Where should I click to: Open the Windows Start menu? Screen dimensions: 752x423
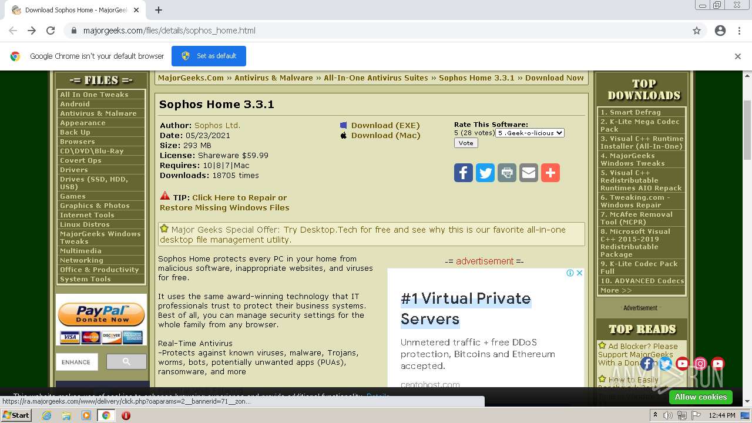[x=16, y=415]
